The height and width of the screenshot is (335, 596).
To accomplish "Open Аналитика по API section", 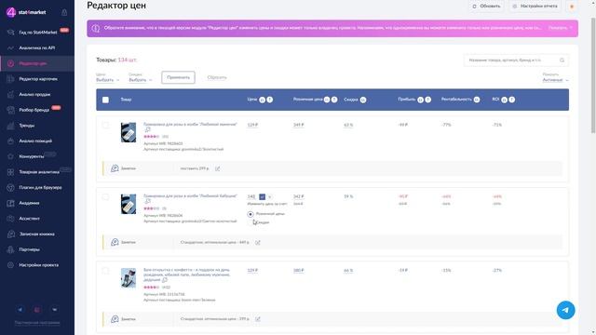I will point(37,47).
